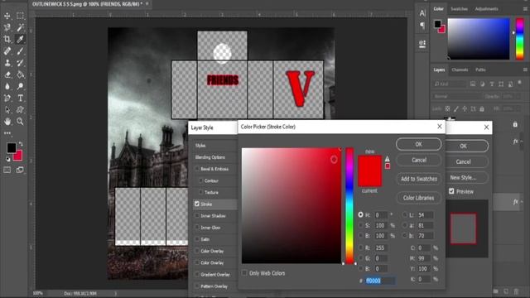530x298 pixels.
Task: Select the Hand tool
Action: (x=7, y=122)
